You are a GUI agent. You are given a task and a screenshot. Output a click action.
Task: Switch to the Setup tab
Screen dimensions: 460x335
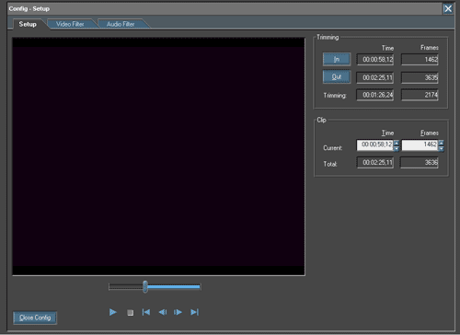(x=28, y=24)
